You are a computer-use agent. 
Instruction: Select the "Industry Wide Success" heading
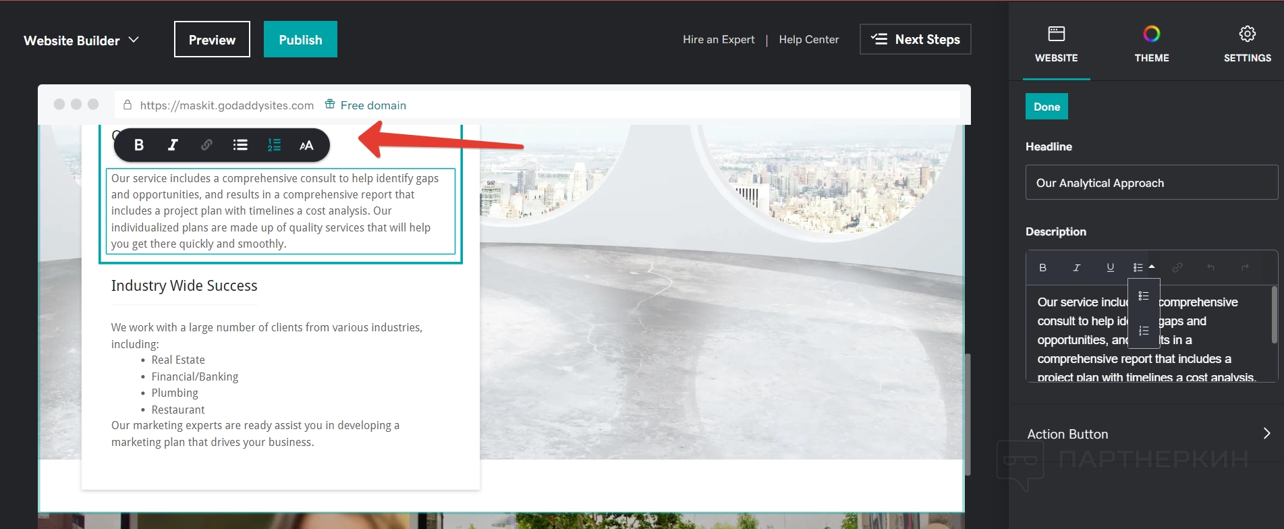click(x=184, y=285)
